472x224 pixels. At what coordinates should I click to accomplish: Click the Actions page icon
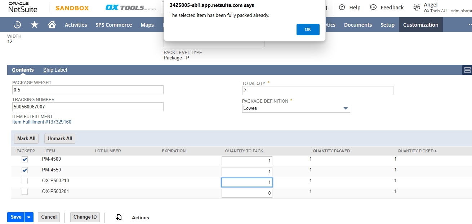click(119, 217)
